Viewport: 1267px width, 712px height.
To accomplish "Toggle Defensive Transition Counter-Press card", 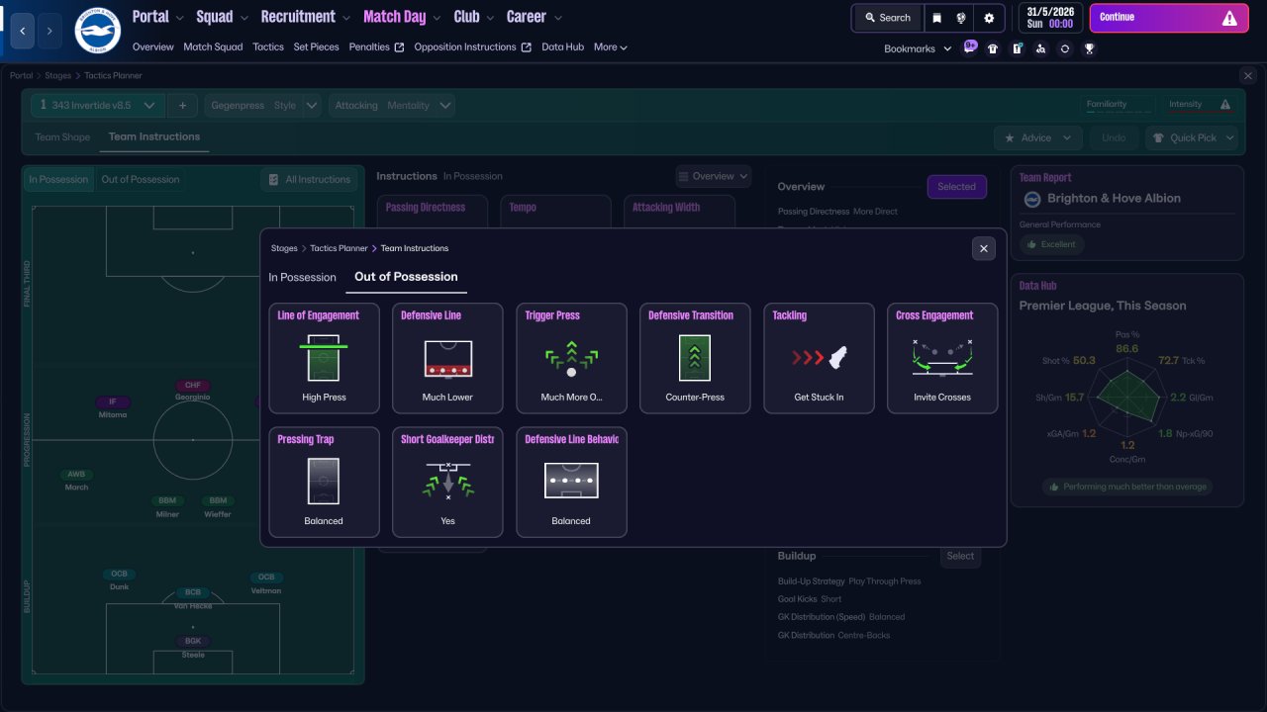I will [x=695, y=358].
